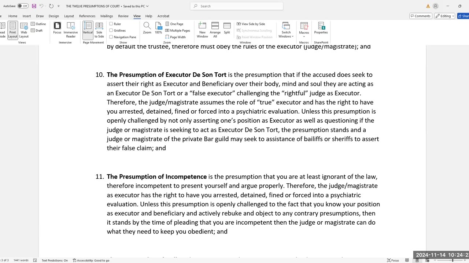Open the Insert tab
469x263 pixels.
click(x=27, y=16)
